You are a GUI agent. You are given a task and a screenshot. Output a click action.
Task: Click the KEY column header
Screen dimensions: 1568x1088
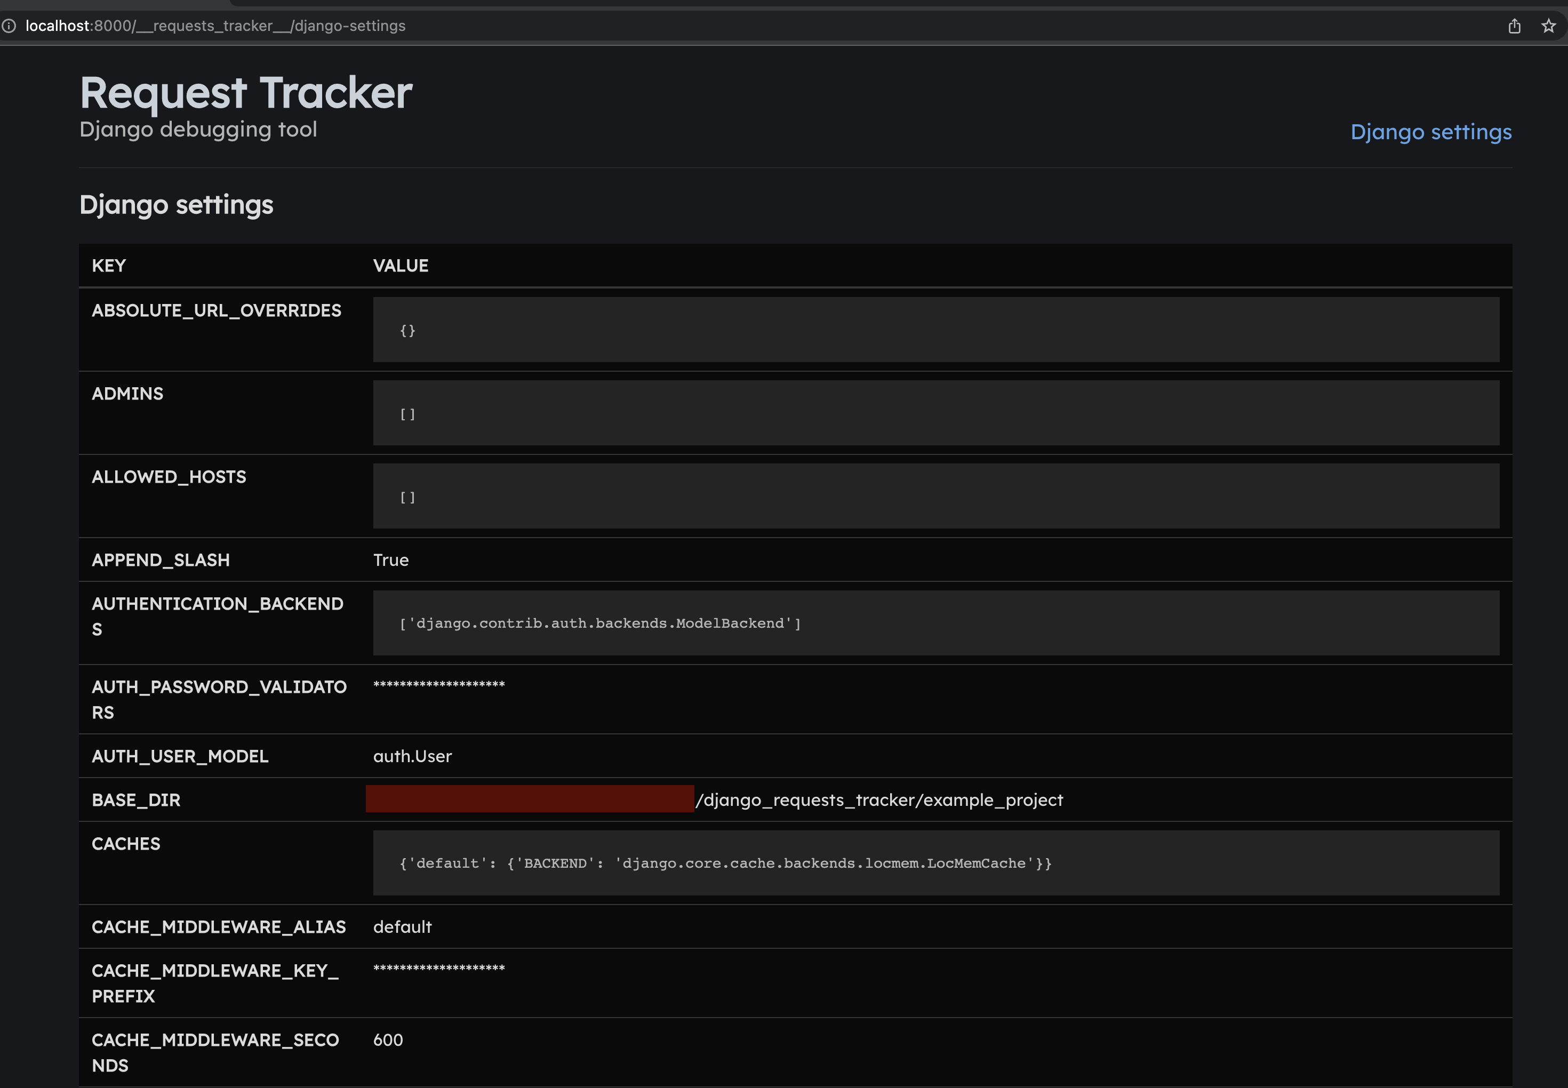[109, 266]
